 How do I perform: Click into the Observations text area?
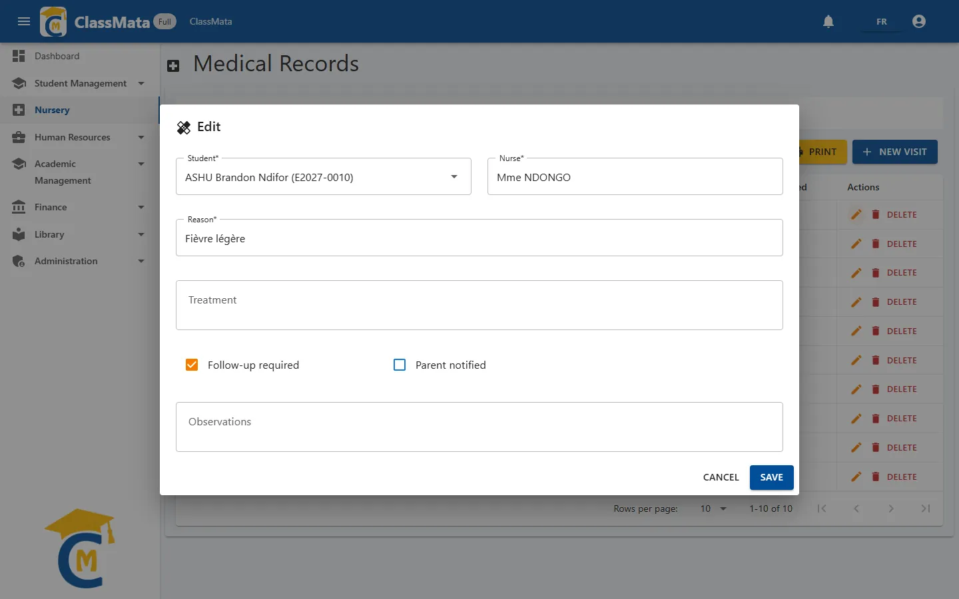[x=479, y=427]
